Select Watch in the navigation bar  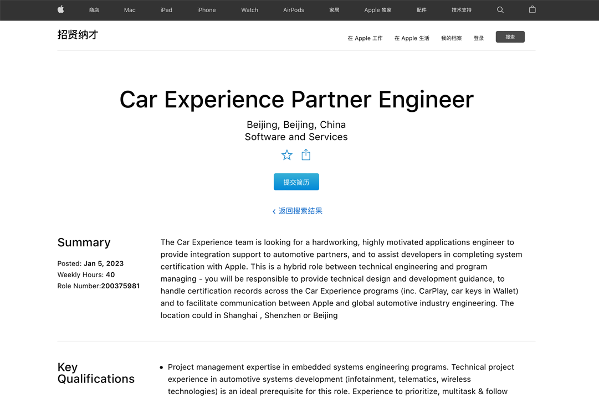click(x=249, y=10)
